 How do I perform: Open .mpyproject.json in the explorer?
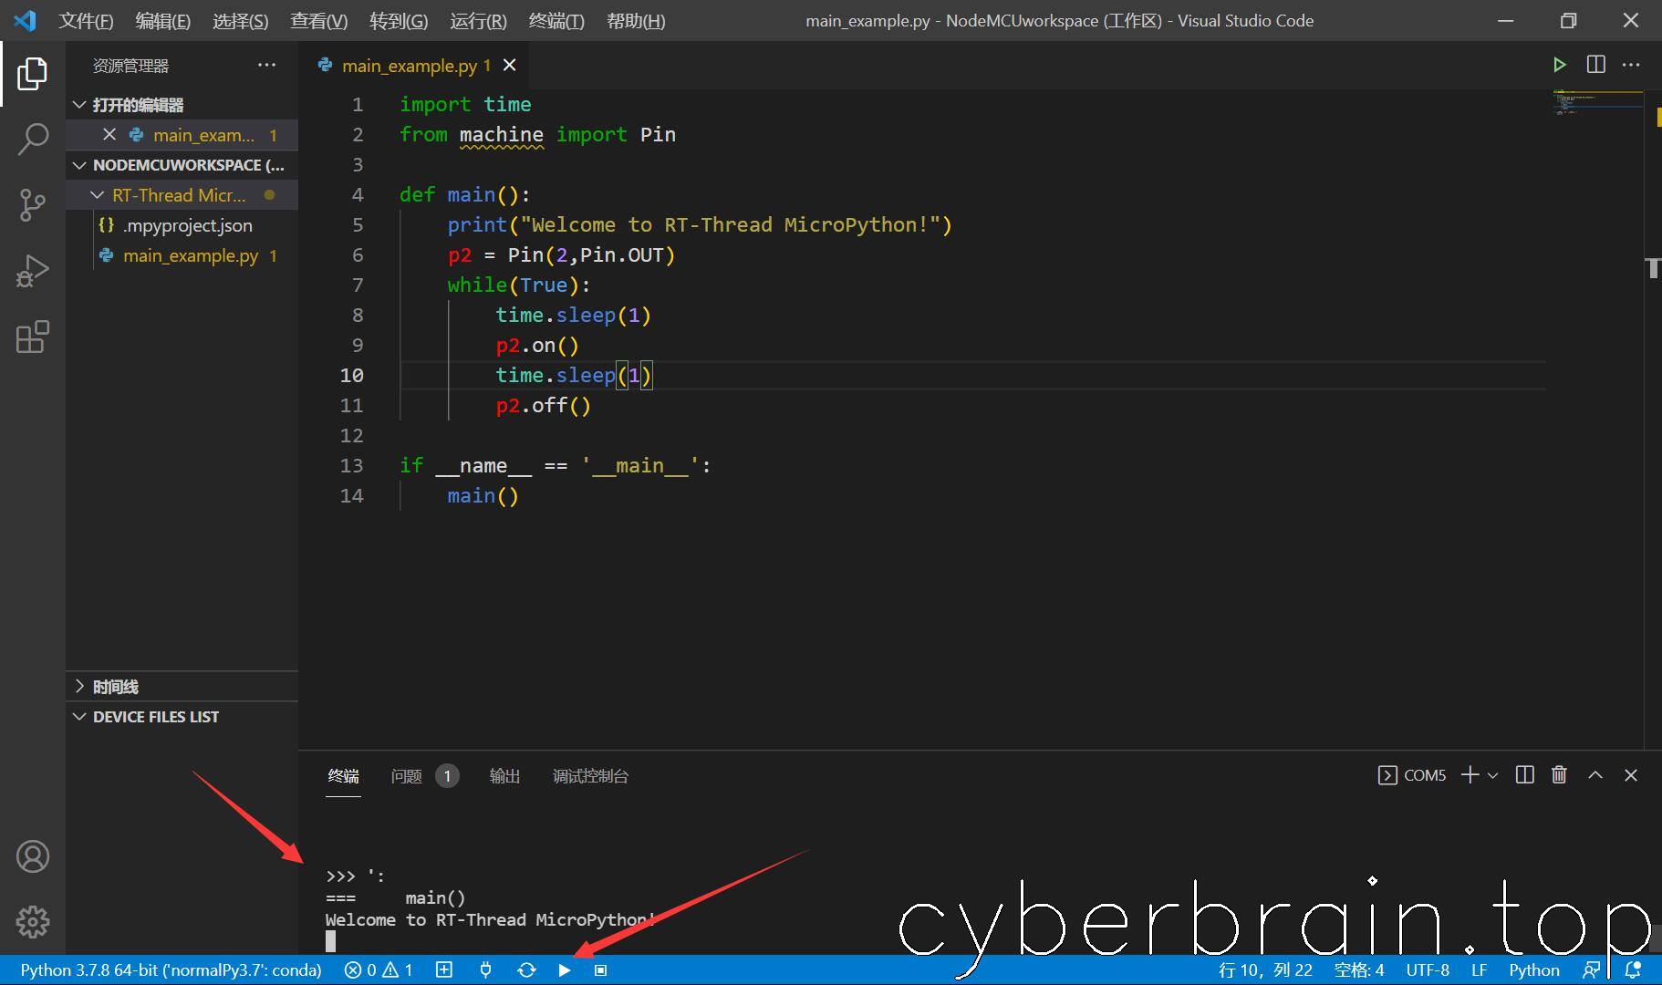[182, 225]
